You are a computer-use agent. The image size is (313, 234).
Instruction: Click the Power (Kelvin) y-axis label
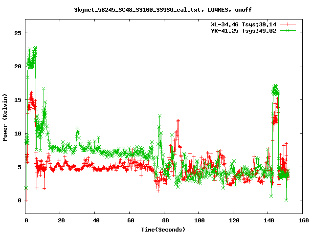pos(5,117)
